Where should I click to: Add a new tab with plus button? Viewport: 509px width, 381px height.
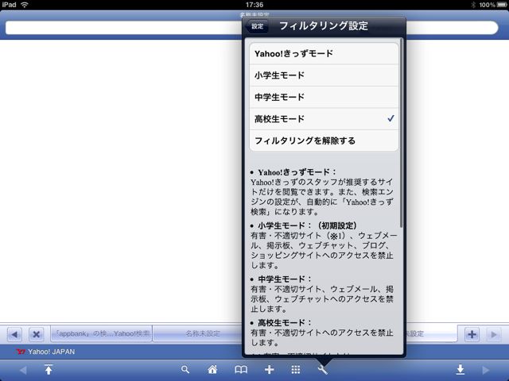(472, 334)
